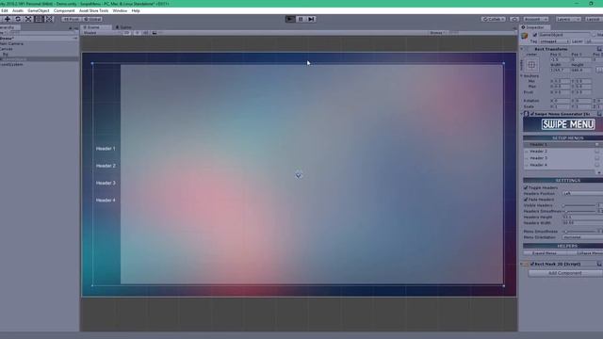The image size is (603, 339).
Task: Start Play mode
Action: pyautogui.click(x=290, y=19)
